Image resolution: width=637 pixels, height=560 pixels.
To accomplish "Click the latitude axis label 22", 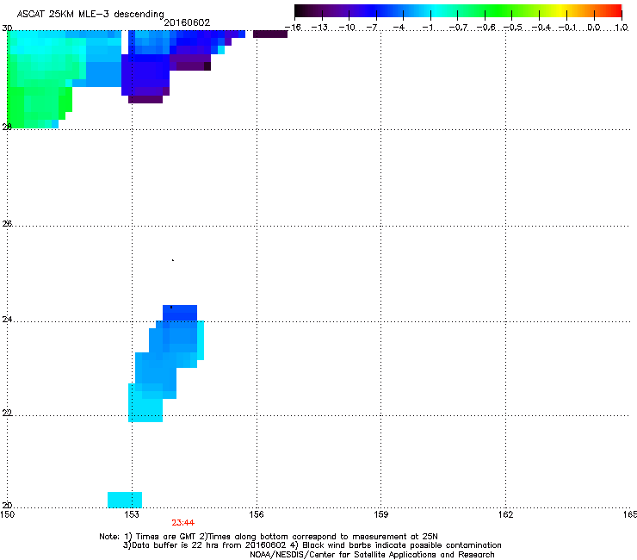I will pyautogui.click(x=7, y=413).
